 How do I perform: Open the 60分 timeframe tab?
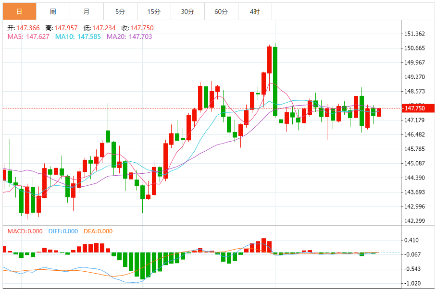point(221,12)
